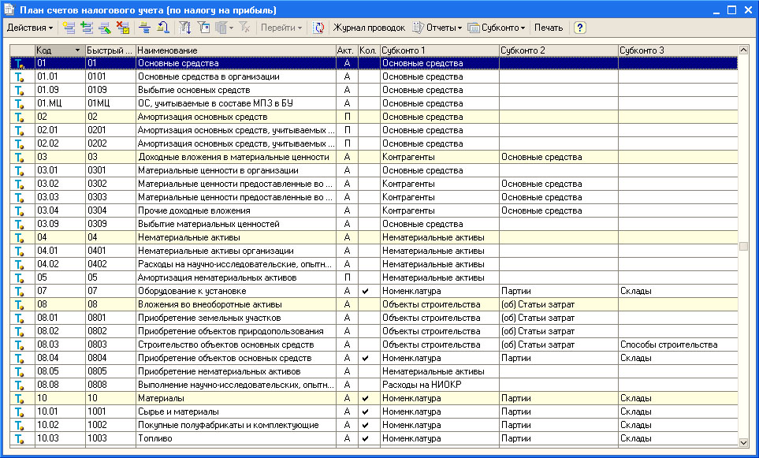This screenshot has height=458, width=759.
Task: Click the Mark for deletion toolbar icon
Action: pyautogui.click(x=124, y=28)
